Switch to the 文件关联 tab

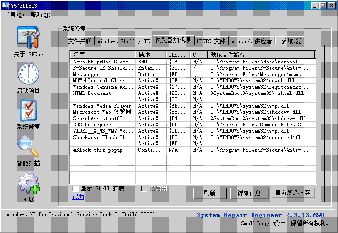pyautogui.click(x=80, y=41)
